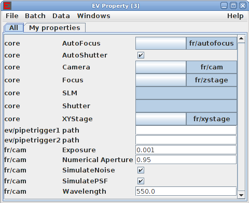Open the Batch menu
Viewport: 249px width, 203px height.
pyautogui.click(x=35, y=16)
